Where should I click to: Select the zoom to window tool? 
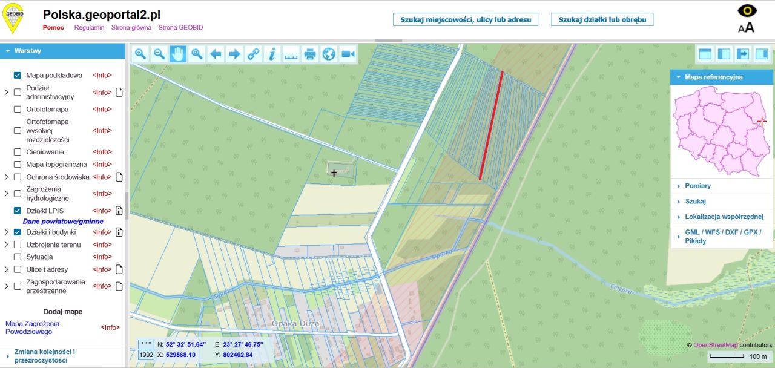[x=197, y=54]
